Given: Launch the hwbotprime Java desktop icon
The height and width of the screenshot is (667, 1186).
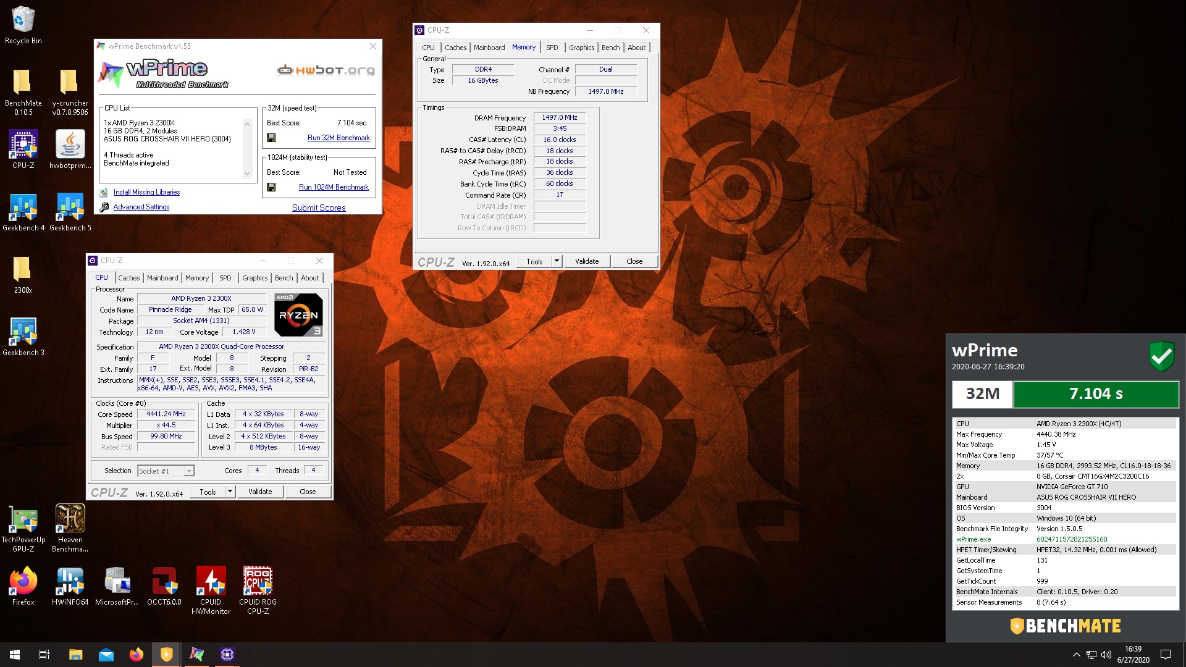Looking at the screenshot, I should click(70, 149).
